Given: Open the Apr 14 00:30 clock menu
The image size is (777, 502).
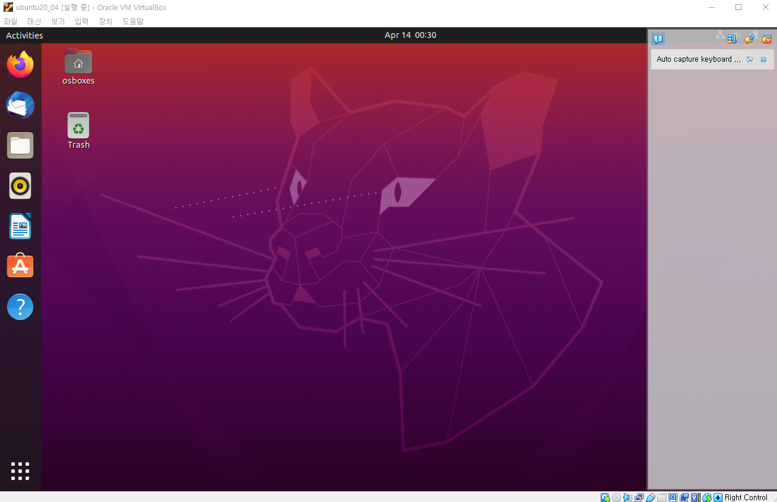Looking at the screenshot, I should 410,35.
